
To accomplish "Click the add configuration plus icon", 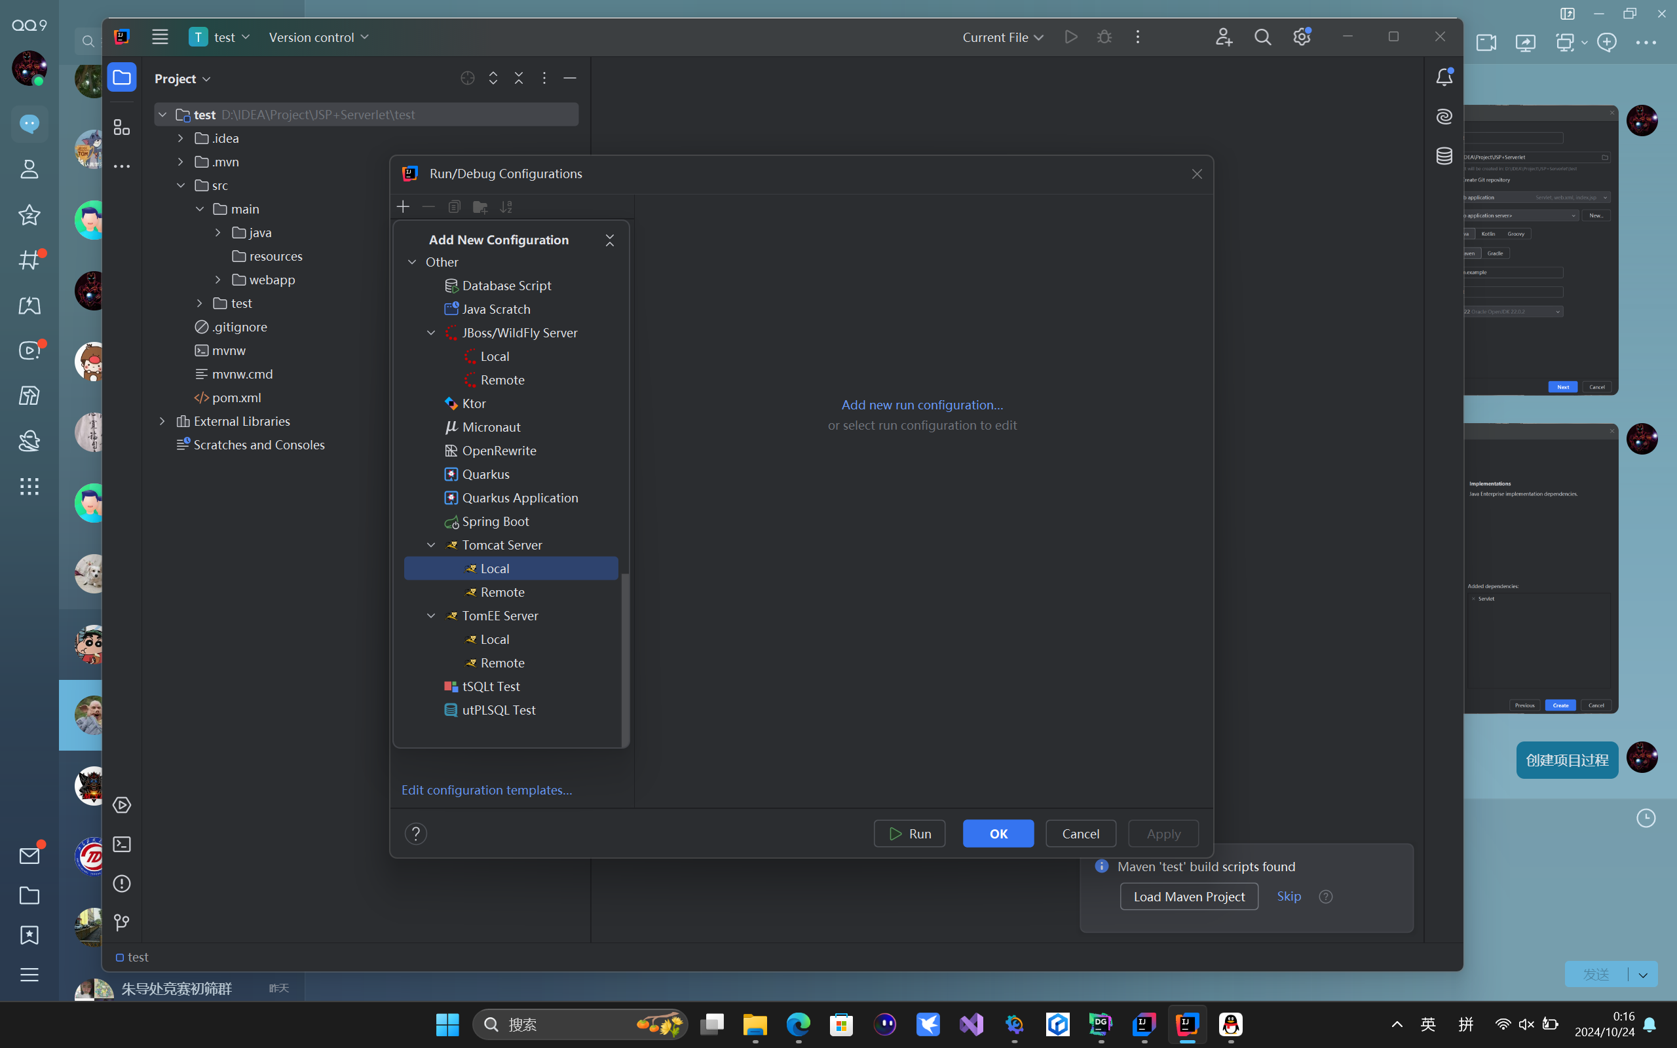I will coord(403,206).
